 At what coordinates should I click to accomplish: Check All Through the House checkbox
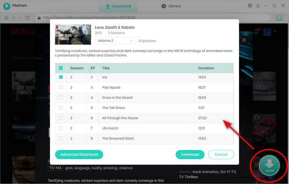[x=61, y=118]
